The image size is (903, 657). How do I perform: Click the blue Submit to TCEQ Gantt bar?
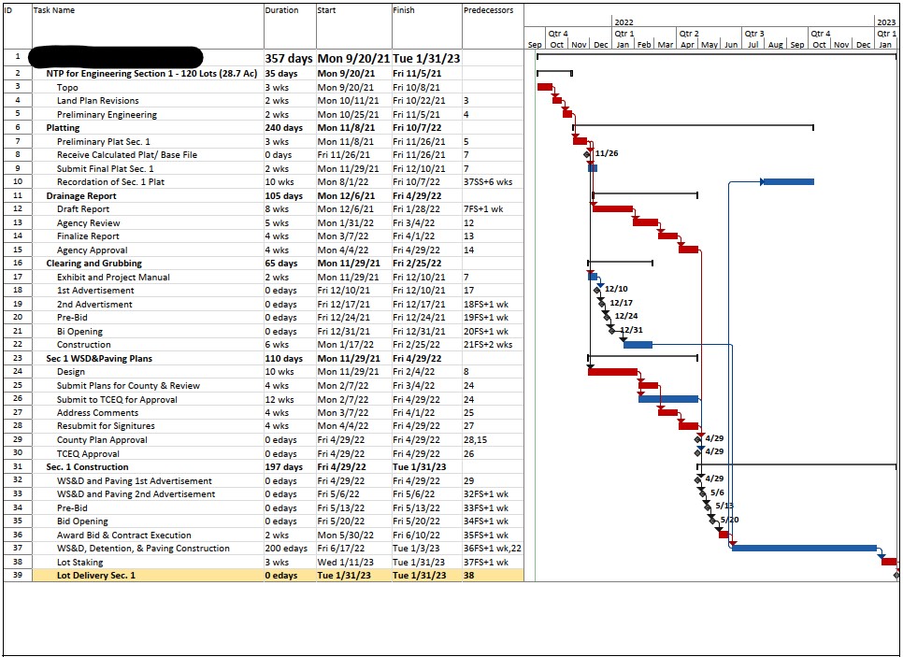click(668, 399)
